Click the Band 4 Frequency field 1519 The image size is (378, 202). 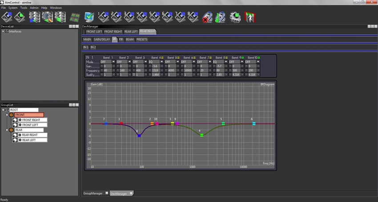pos(156,70)
